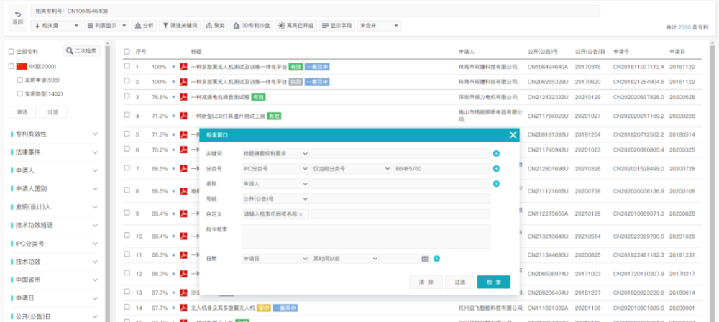
Task: Open the 相关度 sort dropdown
Action: pyautogui.click(x=57, y=25)
